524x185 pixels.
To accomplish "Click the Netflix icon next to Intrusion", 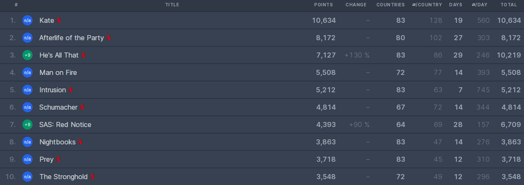I will click(x=71, y=90).
